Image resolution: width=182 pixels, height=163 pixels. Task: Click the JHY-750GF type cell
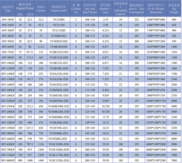point(8,155)
